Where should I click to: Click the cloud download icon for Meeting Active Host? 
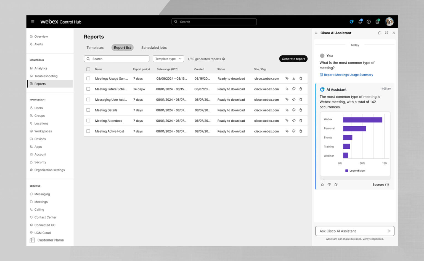[x=294, y=131]
